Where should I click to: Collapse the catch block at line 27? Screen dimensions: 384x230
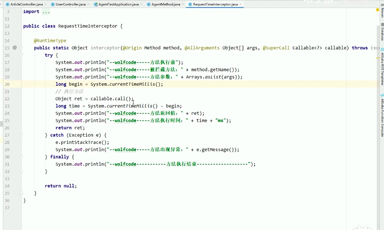[21, 135]
